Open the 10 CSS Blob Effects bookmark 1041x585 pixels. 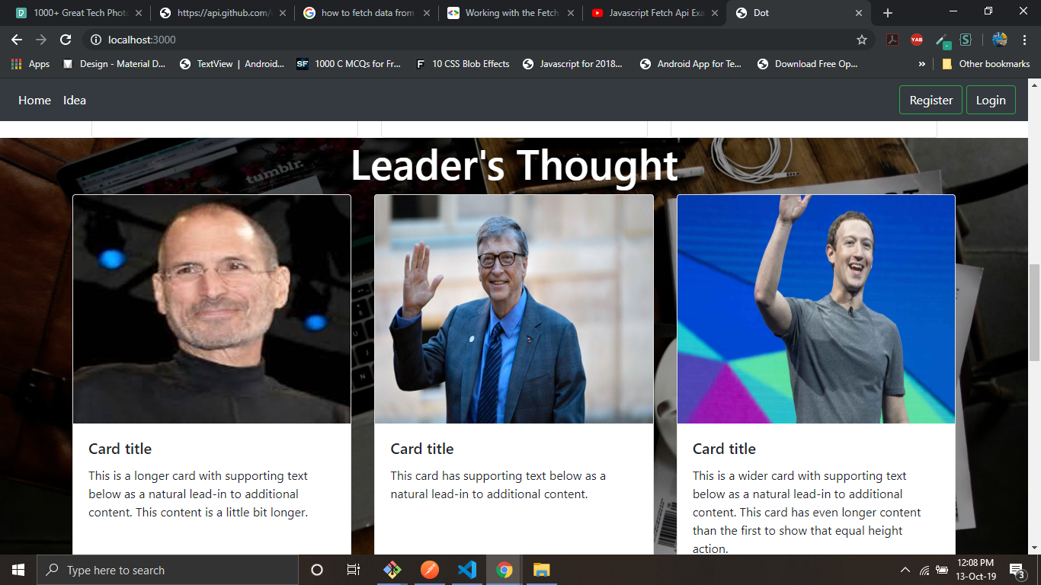pyautogui.click(x=463, y=64)
